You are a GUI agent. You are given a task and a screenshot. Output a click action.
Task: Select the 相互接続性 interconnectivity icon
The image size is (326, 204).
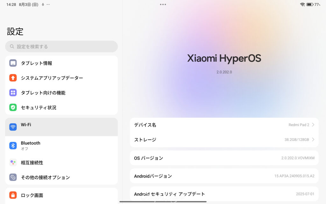pyautogui.click(x=13, y=162)
